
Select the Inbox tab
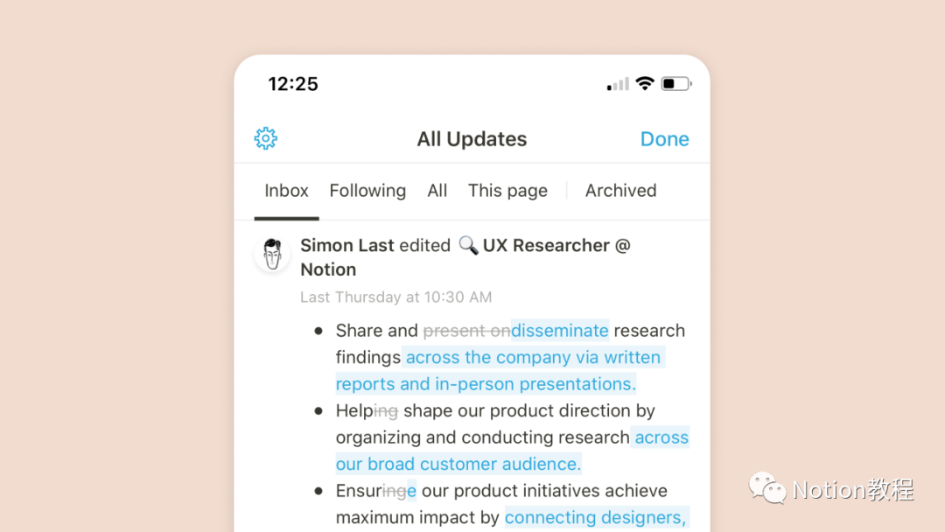286,191
